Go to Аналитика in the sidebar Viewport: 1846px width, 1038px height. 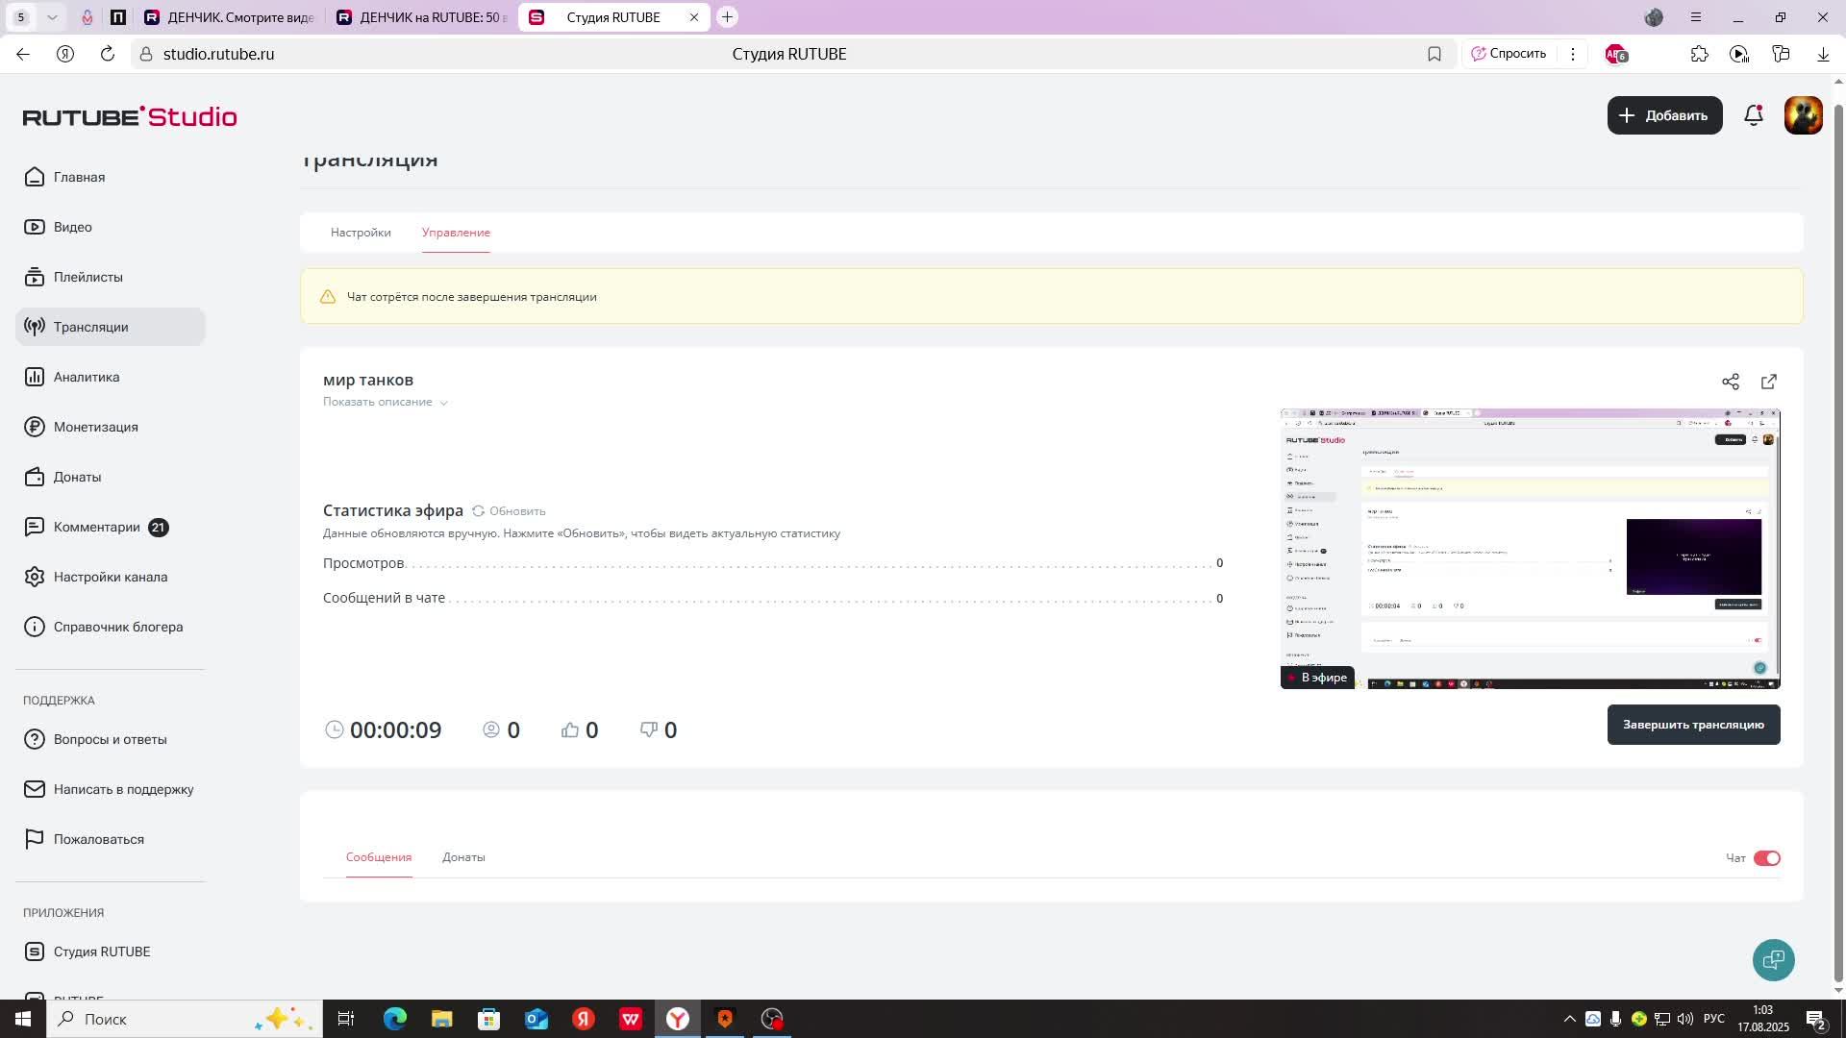click(x=87, y=377)
